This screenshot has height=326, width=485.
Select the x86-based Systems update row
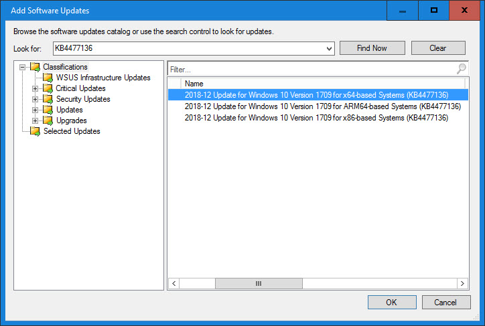[x=316, y=118]
